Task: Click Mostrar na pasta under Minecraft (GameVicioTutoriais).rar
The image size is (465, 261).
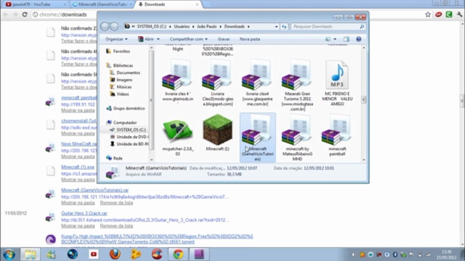Action: click(78, 203)
